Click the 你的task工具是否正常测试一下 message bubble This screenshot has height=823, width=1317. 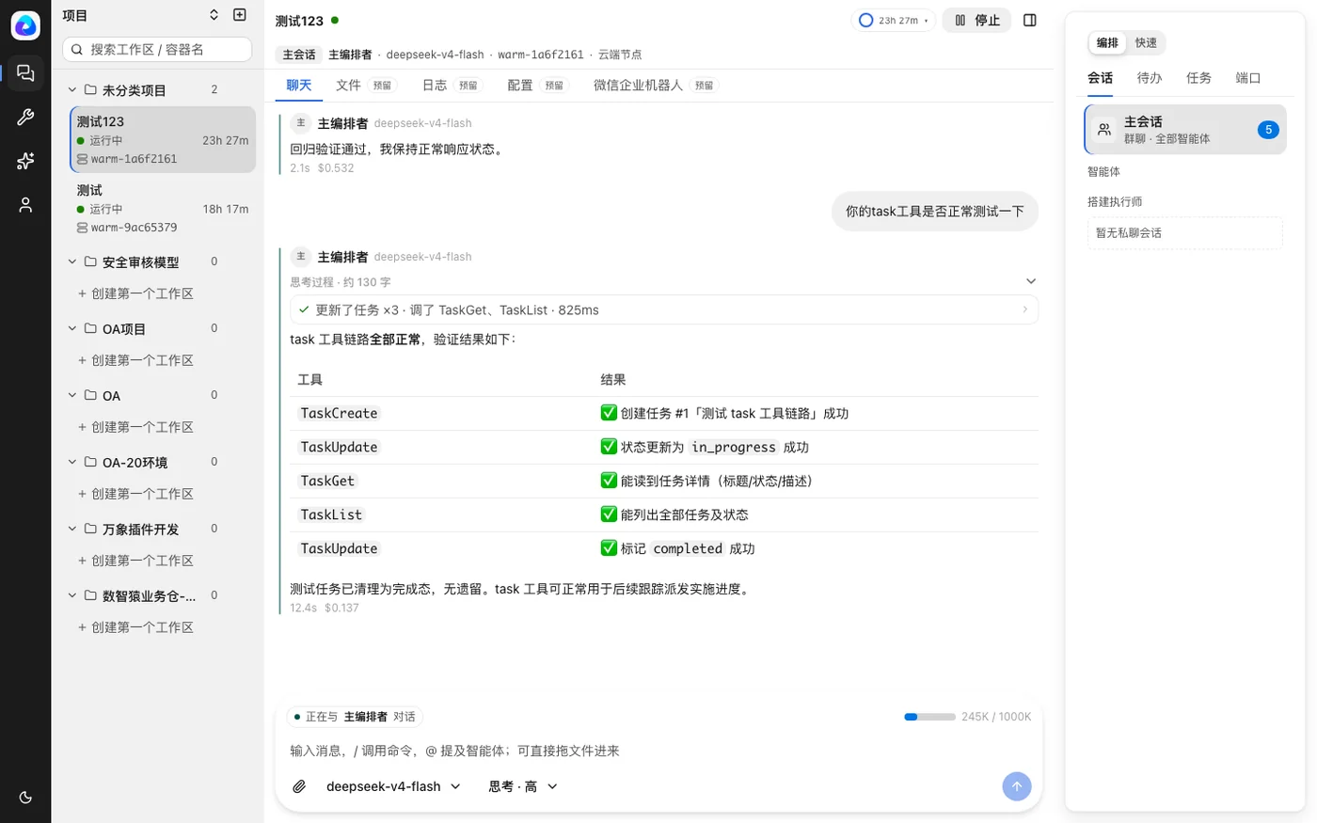pos(935,211)
